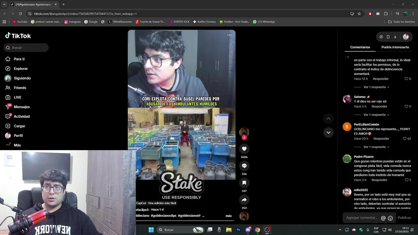Click the get-app phone icon
The image size is (418, 235).
click(388, 37)
